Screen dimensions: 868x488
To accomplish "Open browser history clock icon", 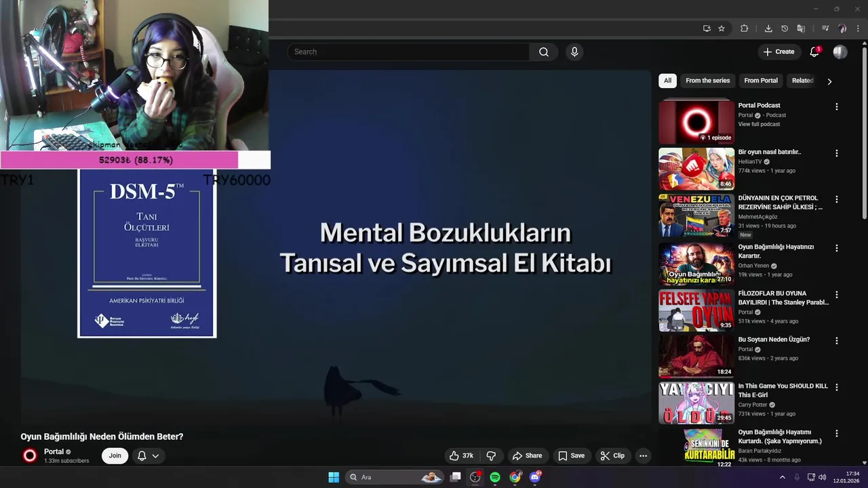I will coord(785,28).
